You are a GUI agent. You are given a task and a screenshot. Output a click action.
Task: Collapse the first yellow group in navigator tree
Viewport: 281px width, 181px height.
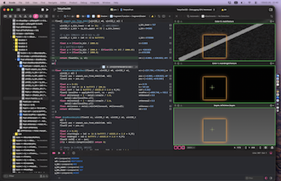click(x=11, y=37)
